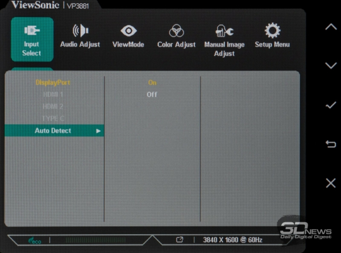Open Setup Menu gear icon
Viewport: 341px width, 253px height.
[272, 31]
